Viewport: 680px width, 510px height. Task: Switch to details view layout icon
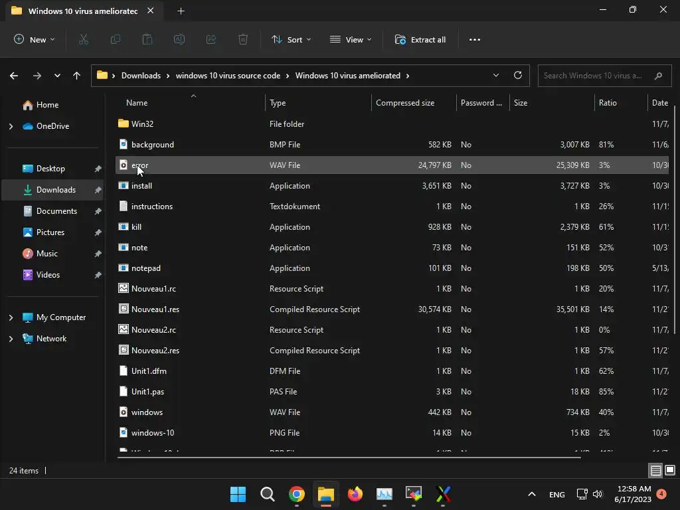point(655,470)
